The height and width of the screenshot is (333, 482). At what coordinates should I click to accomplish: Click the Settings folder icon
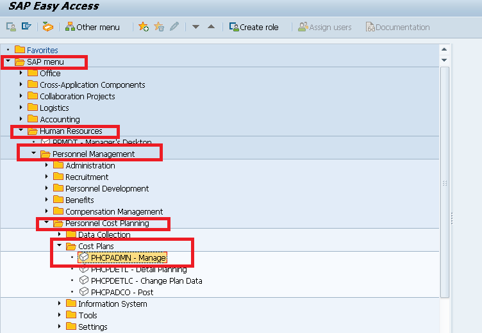[x=71, y=327]
